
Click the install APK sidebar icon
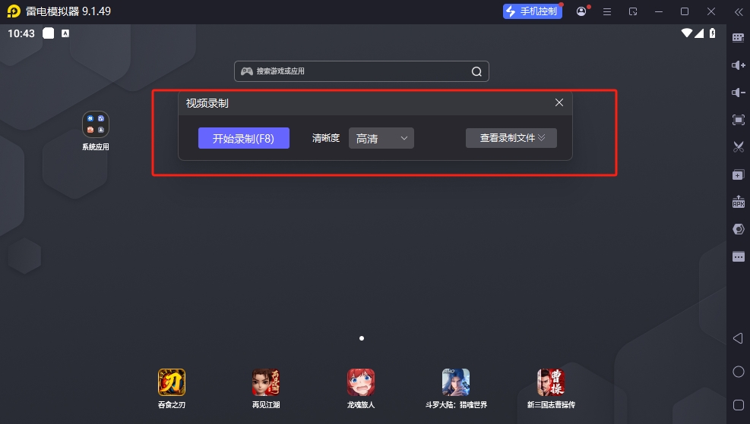[739, 202]
